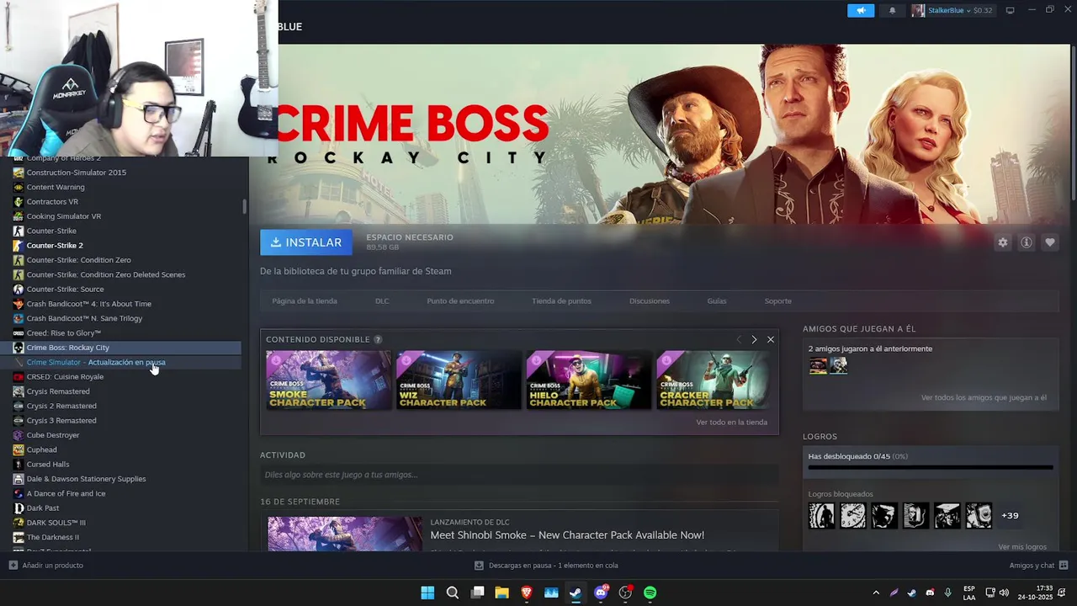Open the paused downloads status
The width and height of the screenshot is (1077, 606).
pos(546,566)
